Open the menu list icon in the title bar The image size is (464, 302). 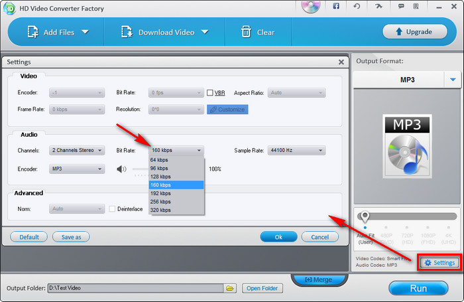coord(416,6)
